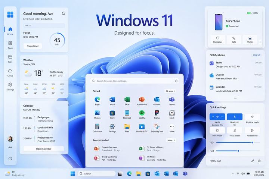The width and height of the screenshot is (269, 179).
Task: Open Settings in the left sidebar
Action: (10, 87)
